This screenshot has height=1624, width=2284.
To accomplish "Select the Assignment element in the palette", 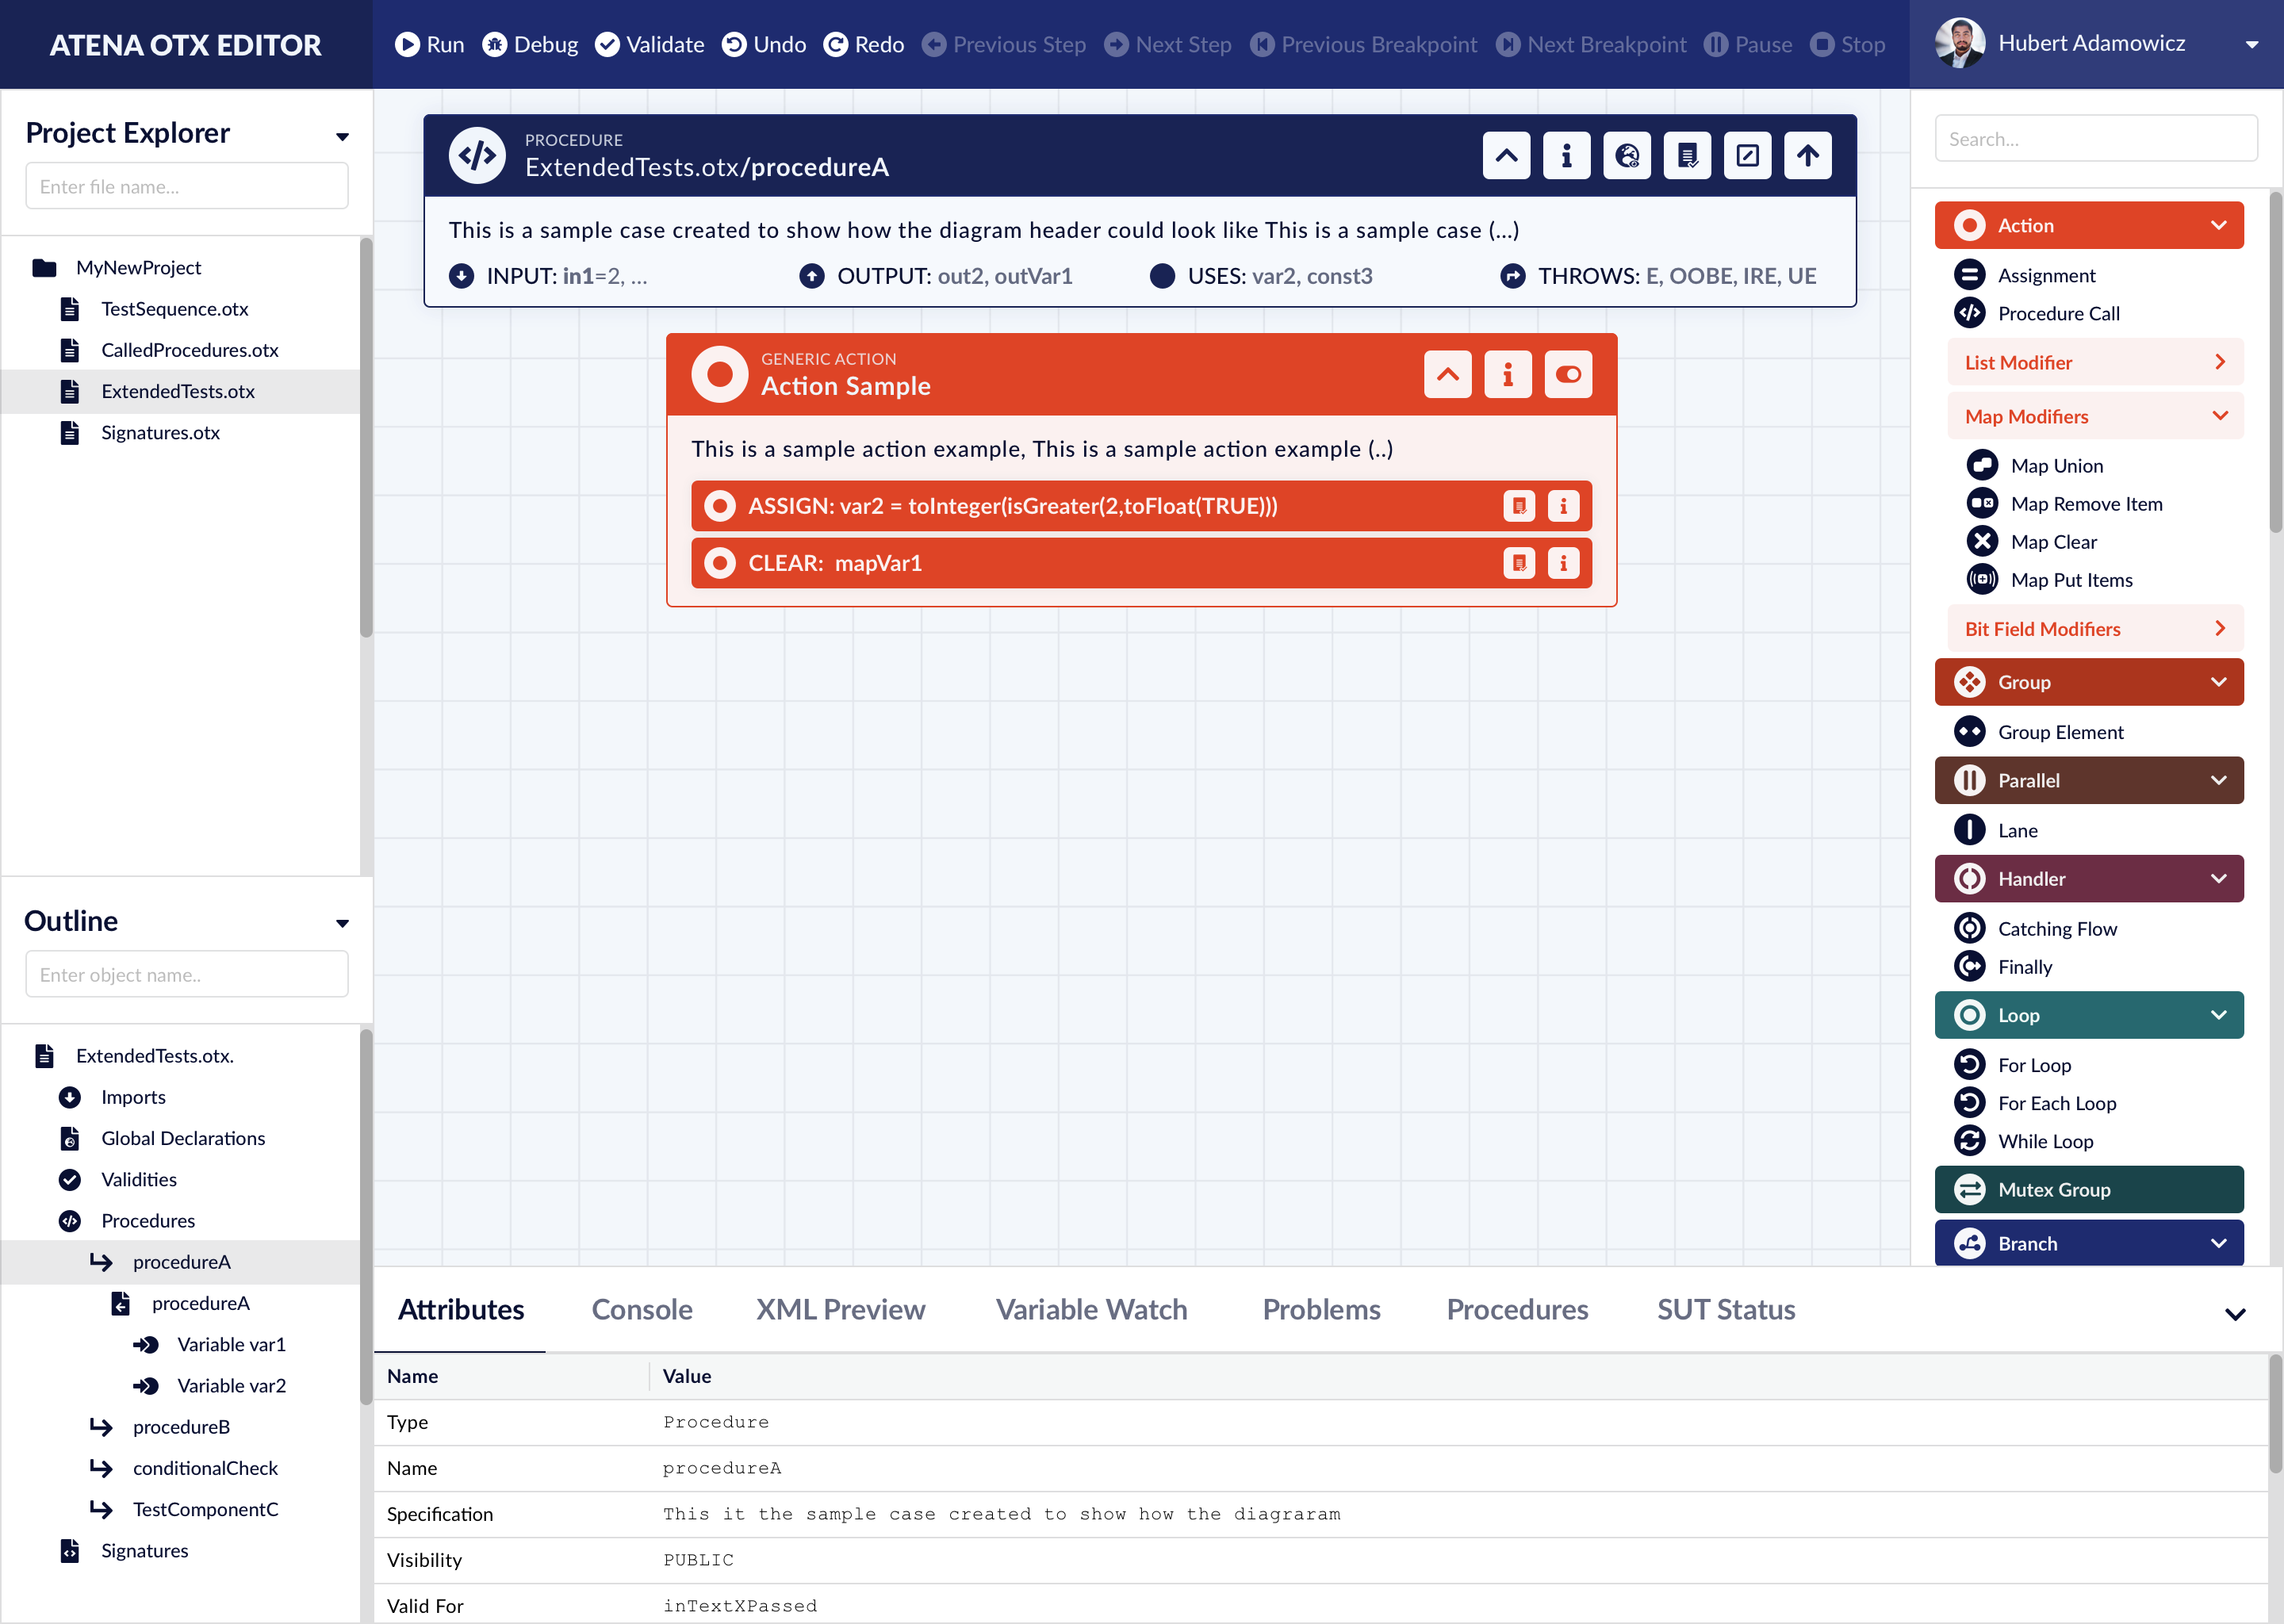I will [x=2025, y=275].
